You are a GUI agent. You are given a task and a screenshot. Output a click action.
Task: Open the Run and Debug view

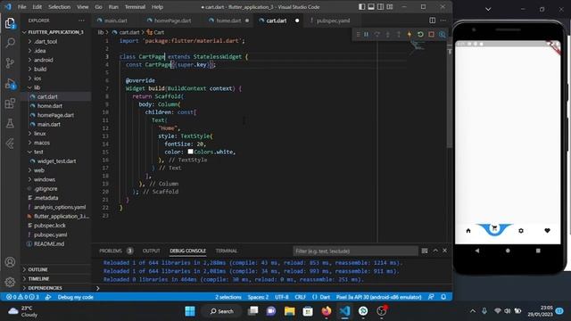(10, 84)
